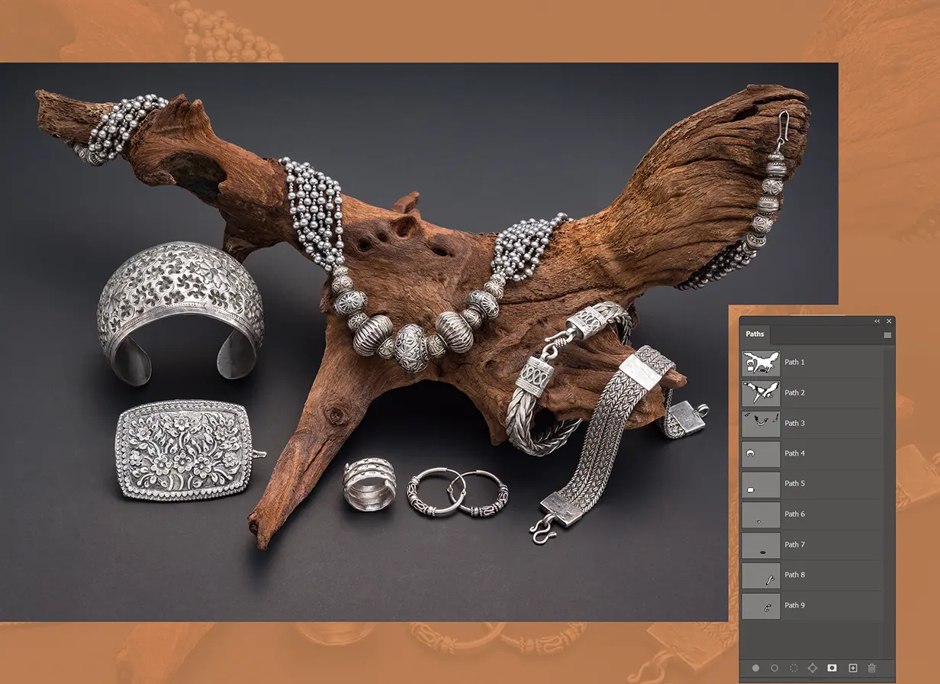Collapse the panel with double-arrow icon

(x=877, y=321)
